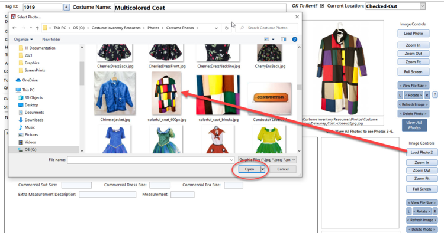Click View File Size for second photo

pyautogui.click(x=422, y=203)
